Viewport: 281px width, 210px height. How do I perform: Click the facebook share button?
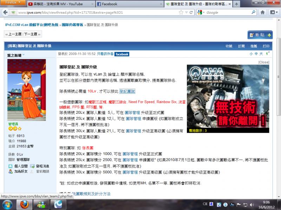(122, 54)
